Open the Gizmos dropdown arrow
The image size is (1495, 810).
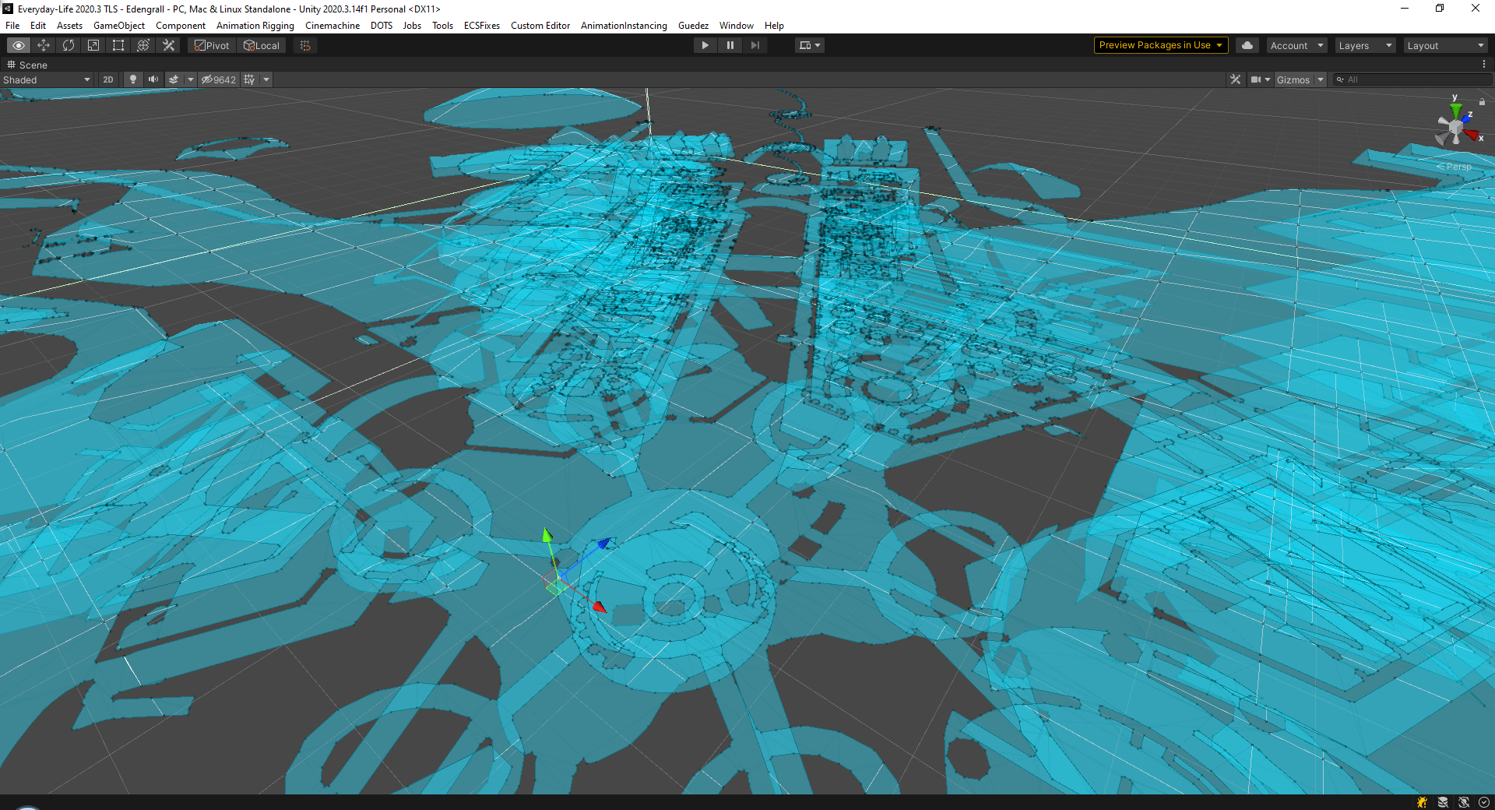pyautogui.click(x=1321, y=79)
